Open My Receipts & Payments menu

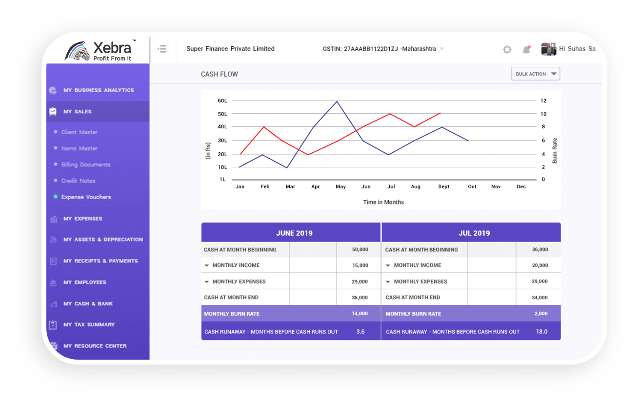click(100, 261)
